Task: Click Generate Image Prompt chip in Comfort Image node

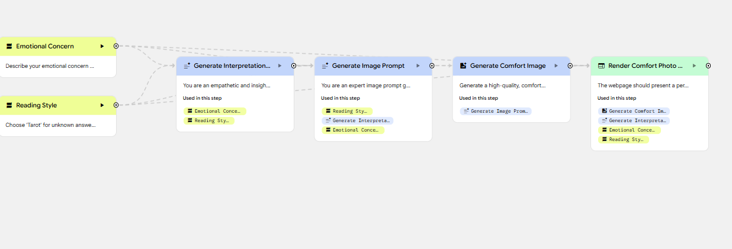Action: point(496,111)
